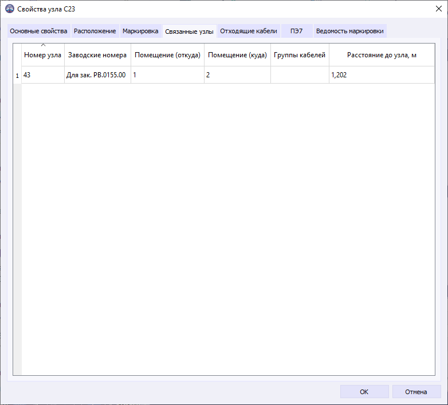The height and width of the screenshot is (405, 448).
Task: Select the distance cell 1,202
Action: pos(382,75)
